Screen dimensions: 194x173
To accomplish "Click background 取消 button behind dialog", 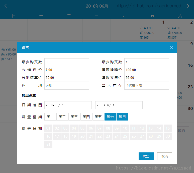I will click(x=183, y=130).
